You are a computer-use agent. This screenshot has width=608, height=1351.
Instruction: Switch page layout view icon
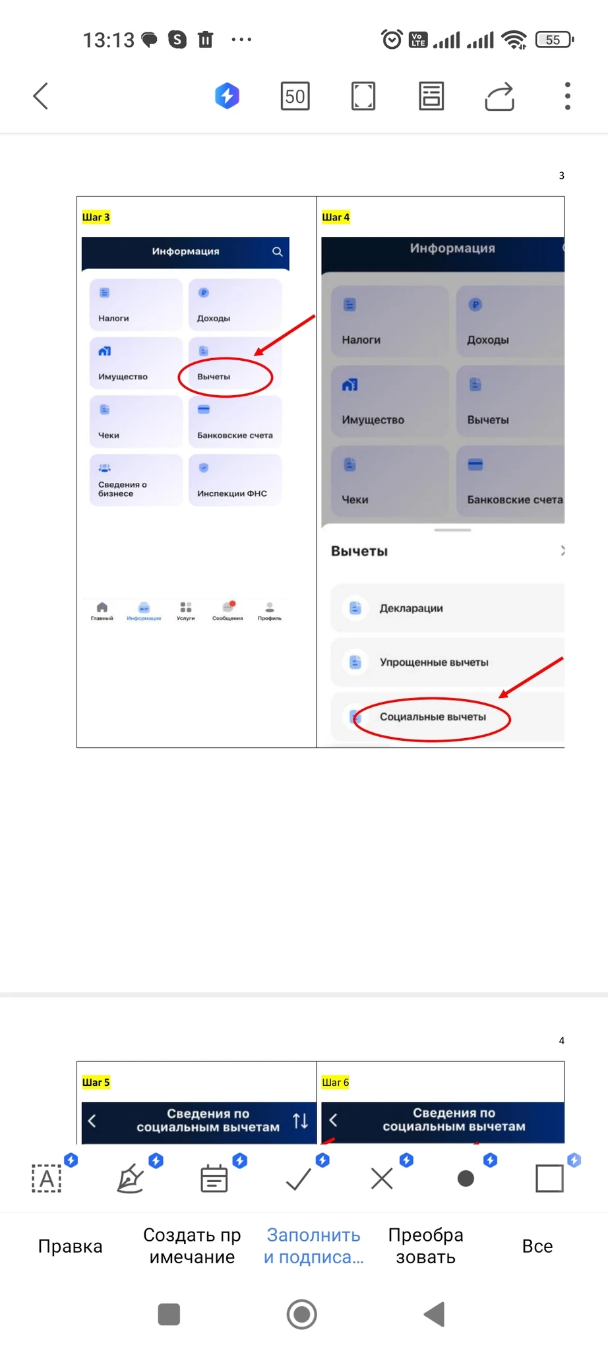pos(431,96)
